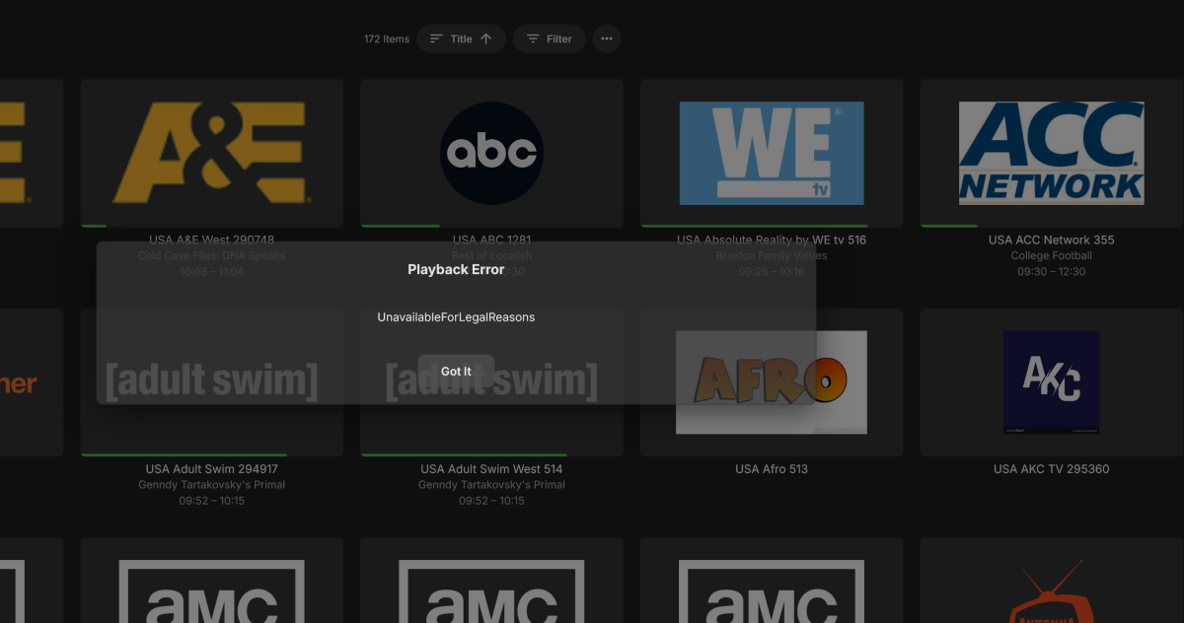Open the middle AMC channel tile
Image resolution: width=1184 pixels, height=623 pixels.
click(x=491, y=591)
